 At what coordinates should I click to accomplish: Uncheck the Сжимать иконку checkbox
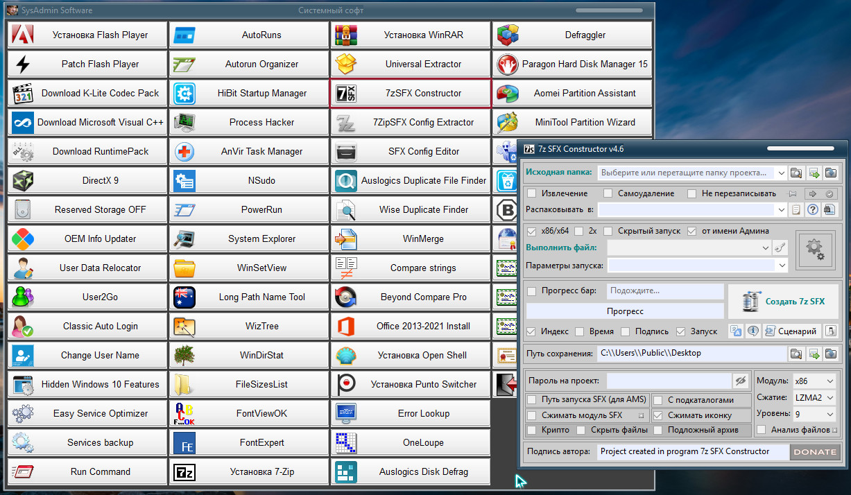[x=658, y=415]
